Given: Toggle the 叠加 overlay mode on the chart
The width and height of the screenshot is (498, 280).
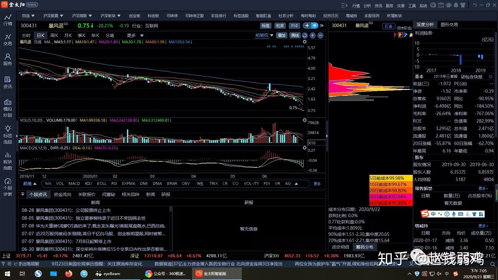Looking at the screenshot, I should [281, 35].
